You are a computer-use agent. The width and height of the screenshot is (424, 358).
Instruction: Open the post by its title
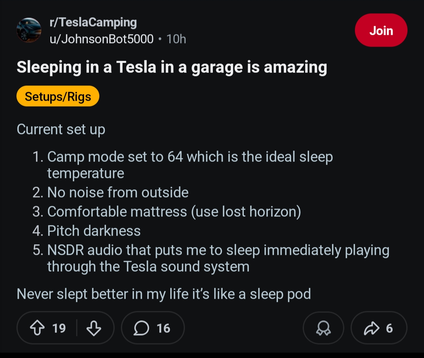pos(172,67)
